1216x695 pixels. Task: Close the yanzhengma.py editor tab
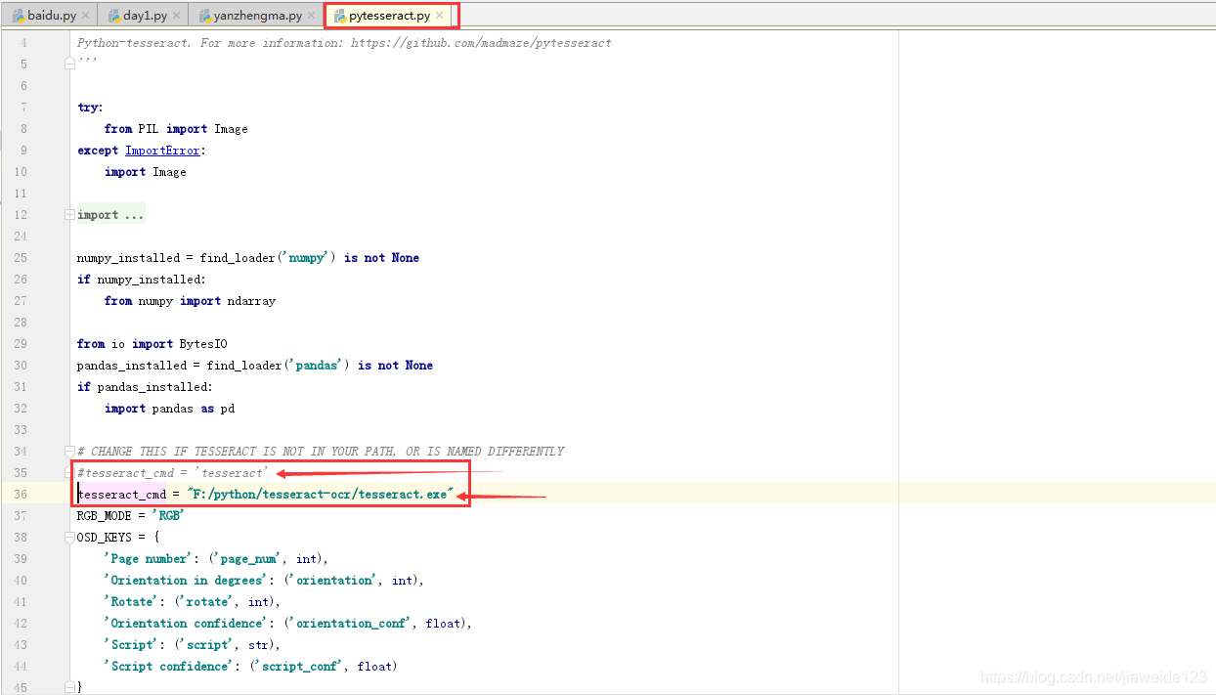pos(312,16)
